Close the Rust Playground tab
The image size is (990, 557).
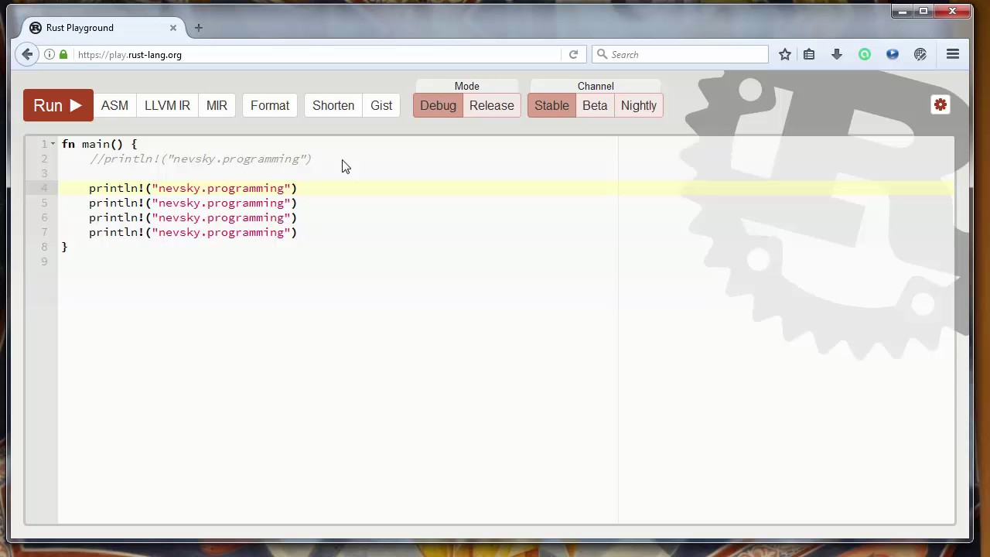tap(173, 28)
